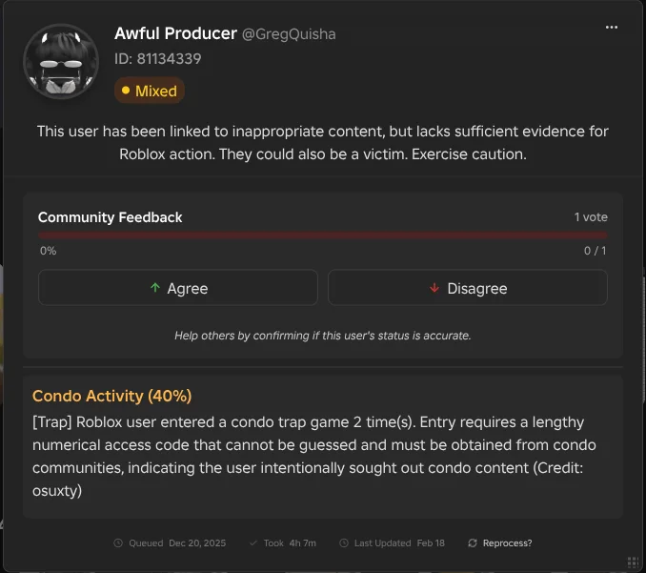
Task: Click the user ID 81134339
Action: pyautogui.click(x=157, y=59)
